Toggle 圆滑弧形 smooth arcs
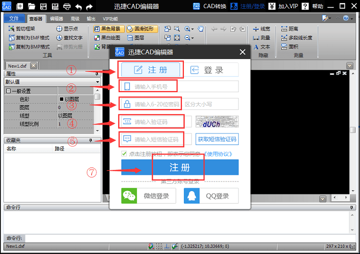 pos(142,29)
